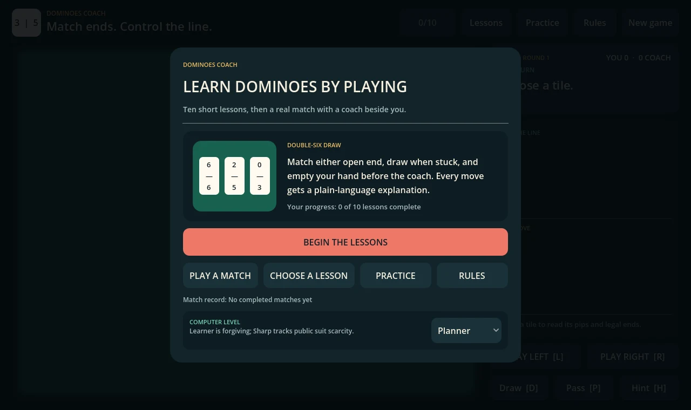
Task: Open Lessons in the top bar
Action: (486, 23)
